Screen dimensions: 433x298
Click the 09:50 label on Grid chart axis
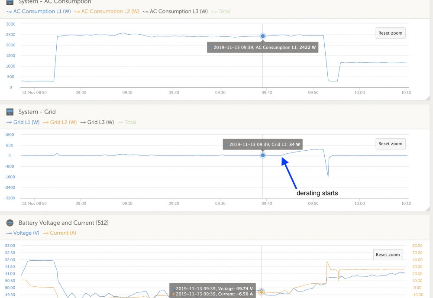(x=313, y=204)
